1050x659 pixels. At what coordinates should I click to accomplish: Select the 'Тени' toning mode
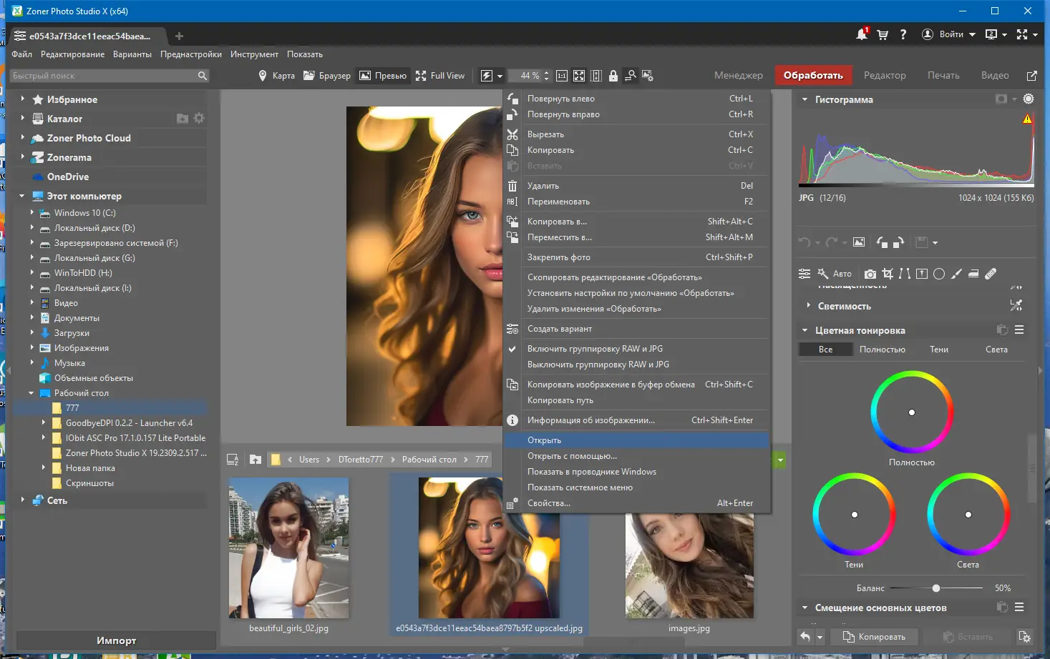(x=938, y=350)
